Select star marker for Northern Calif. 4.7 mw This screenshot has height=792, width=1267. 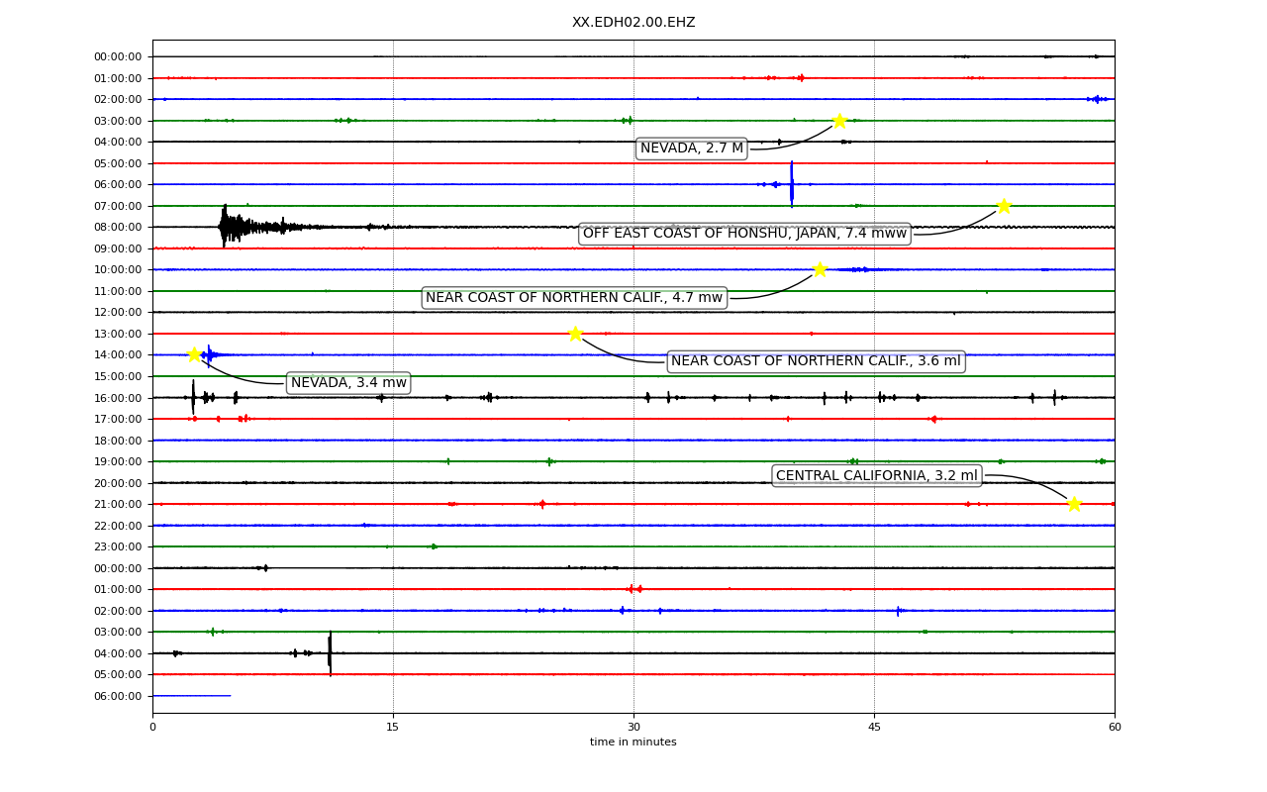(820, 269)
